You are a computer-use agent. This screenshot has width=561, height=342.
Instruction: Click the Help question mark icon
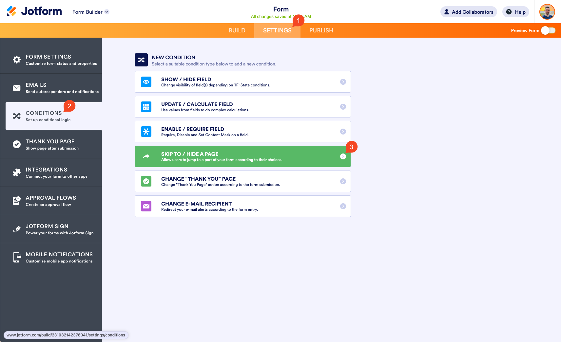[509, 12]
